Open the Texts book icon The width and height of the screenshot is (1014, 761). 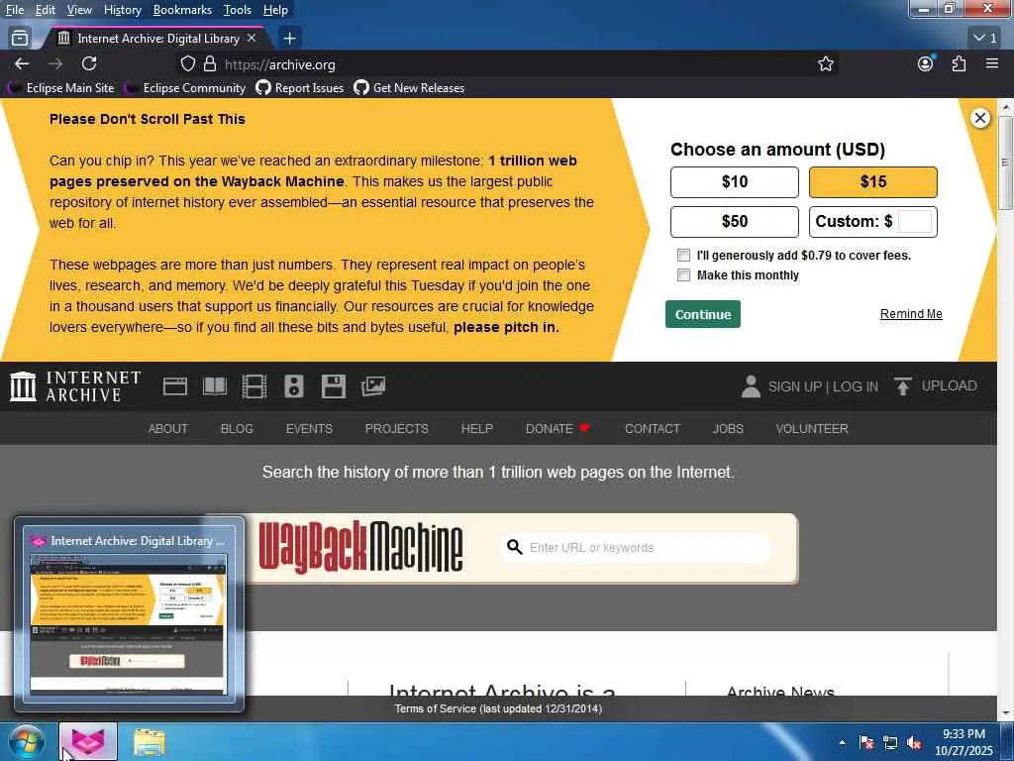click(215, 386)
